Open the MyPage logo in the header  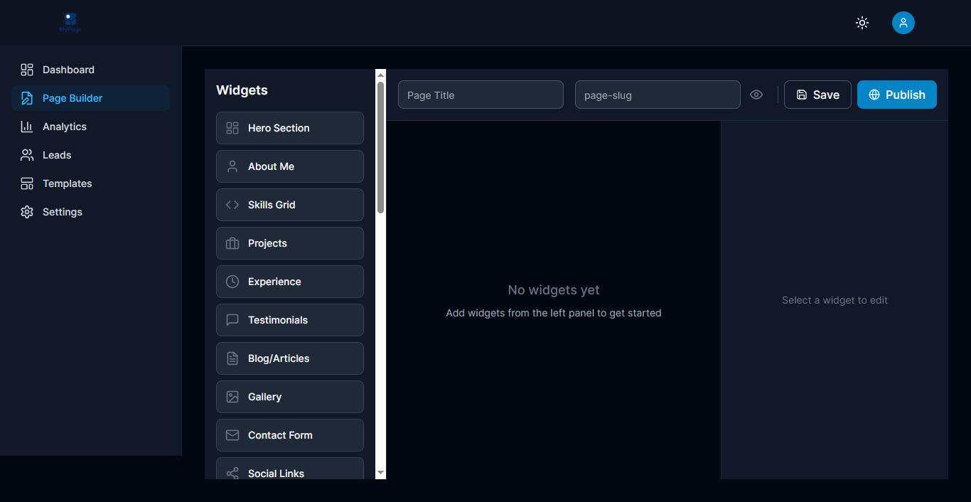(70, 22)
